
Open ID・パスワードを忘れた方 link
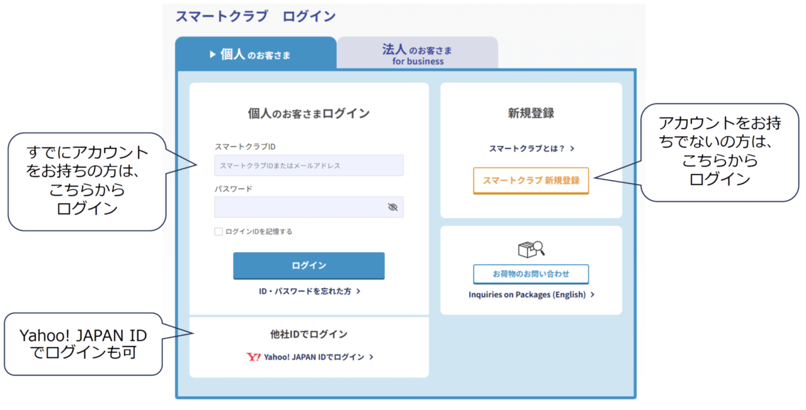(305, 292)
